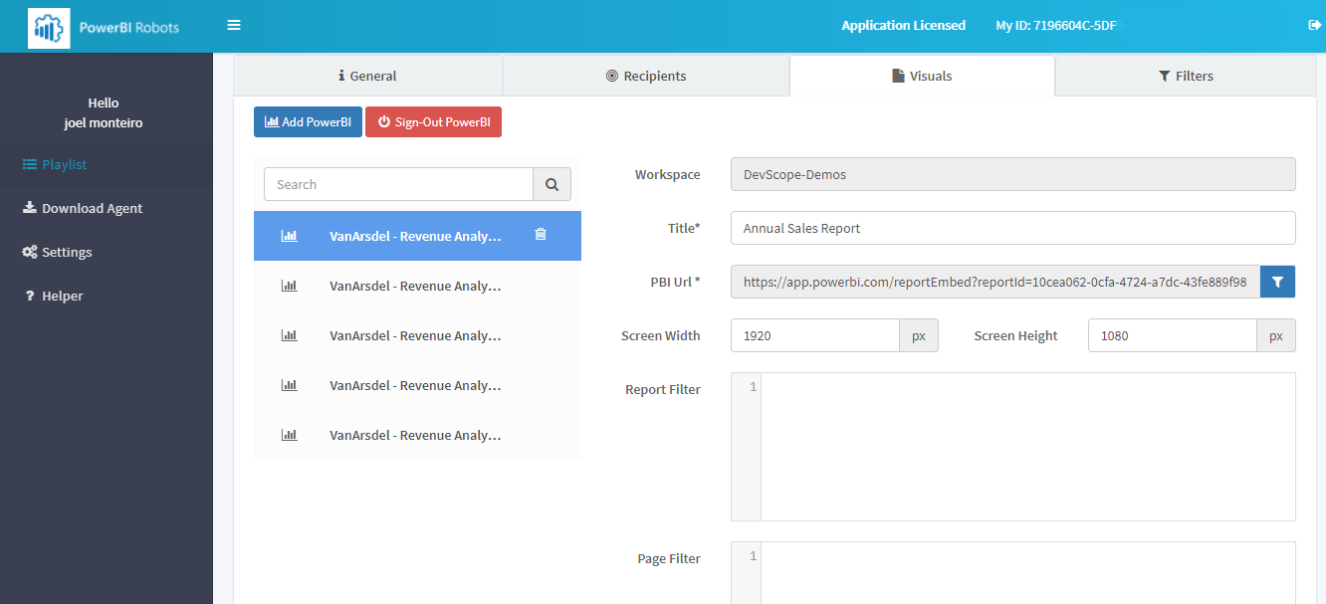Viewport: 1326px width, 604px height.
Task: Delete the selected VanArsdel report via trash icon
Action: pos(541,235)
